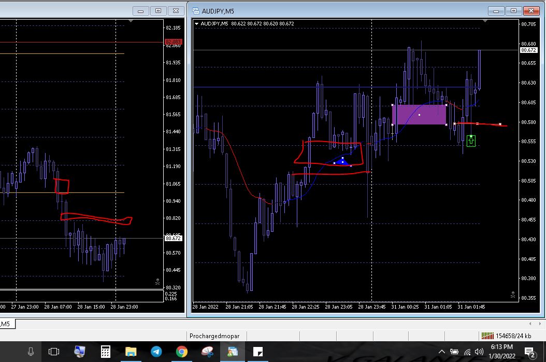Click the MetaTrader icon in the taskbar
546x362 pixels.
tap(232, 352)
